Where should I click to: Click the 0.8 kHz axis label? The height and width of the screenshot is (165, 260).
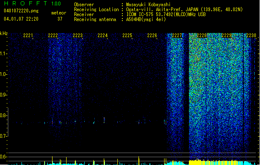[3, 115]
